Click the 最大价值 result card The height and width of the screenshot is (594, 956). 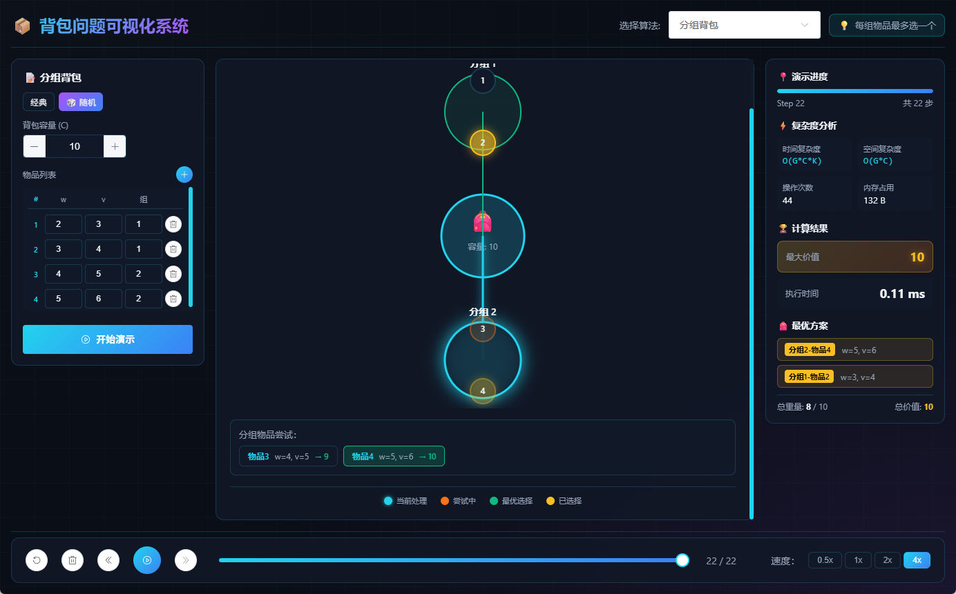855,257
